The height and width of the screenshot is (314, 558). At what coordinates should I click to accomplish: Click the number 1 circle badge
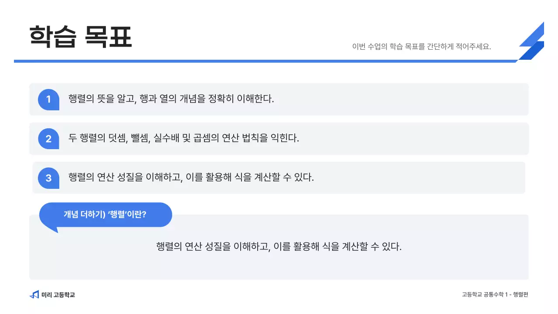(x=48, y=99)
